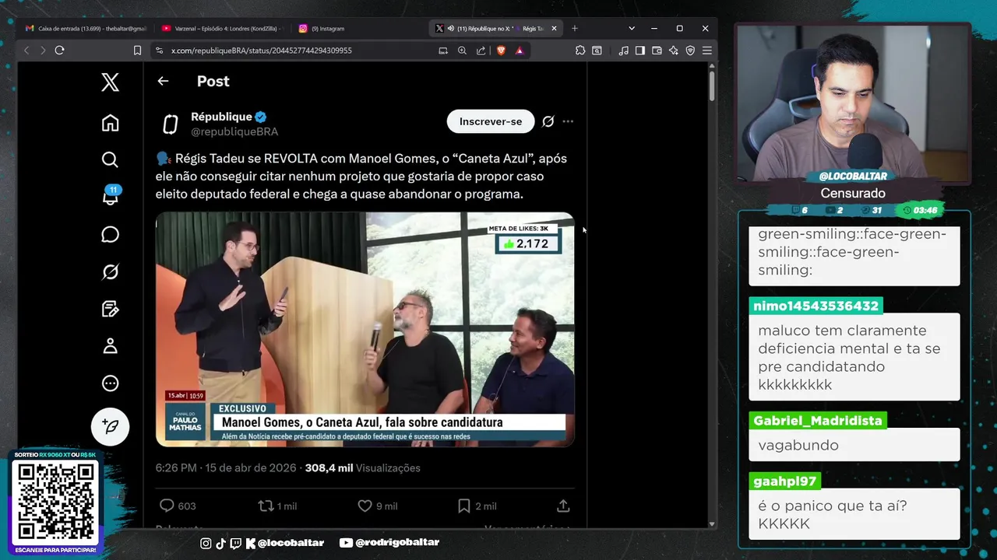
Task: Bookmark the post with 2 mil saves
Action: [477, 506]
